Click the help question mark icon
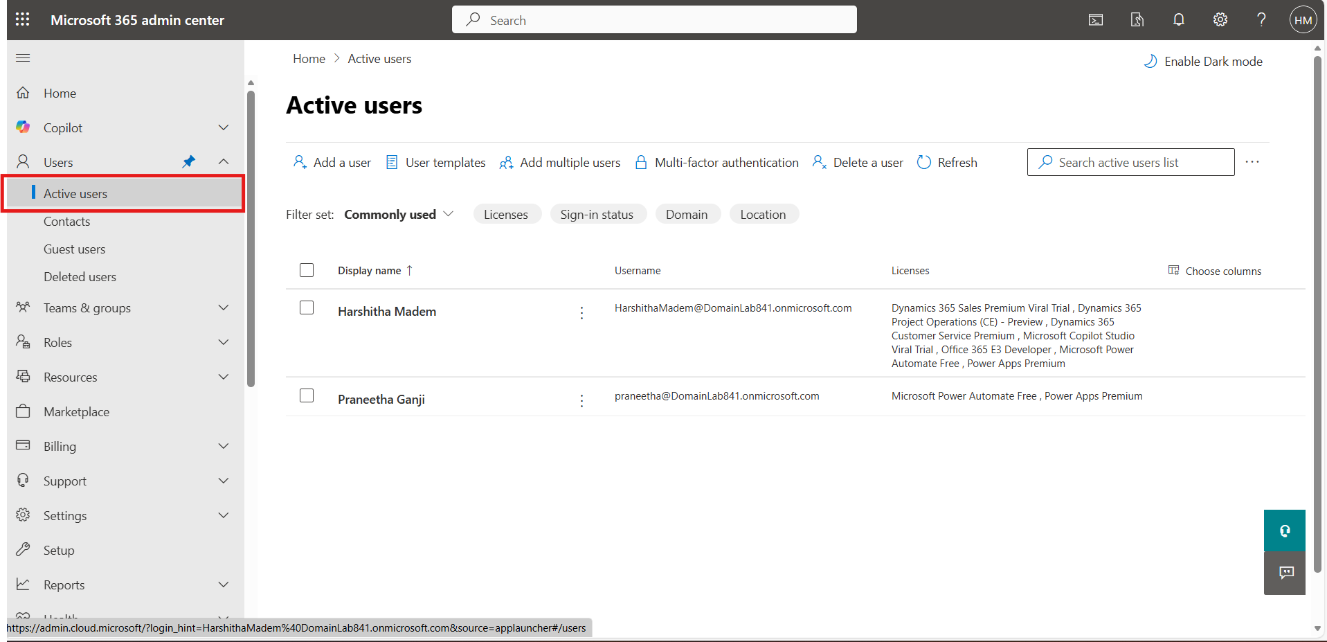 [1261, 19]
